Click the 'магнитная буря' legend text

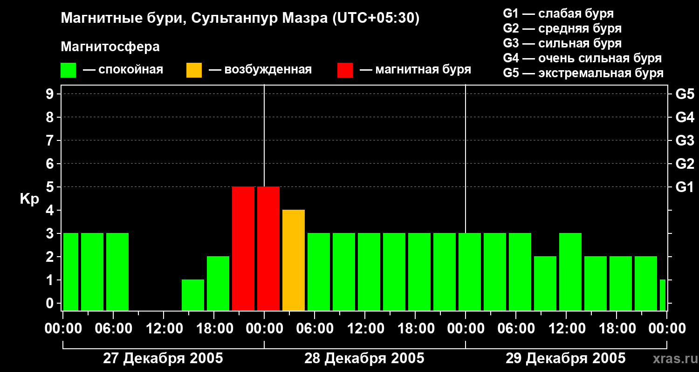pos(423,70)
